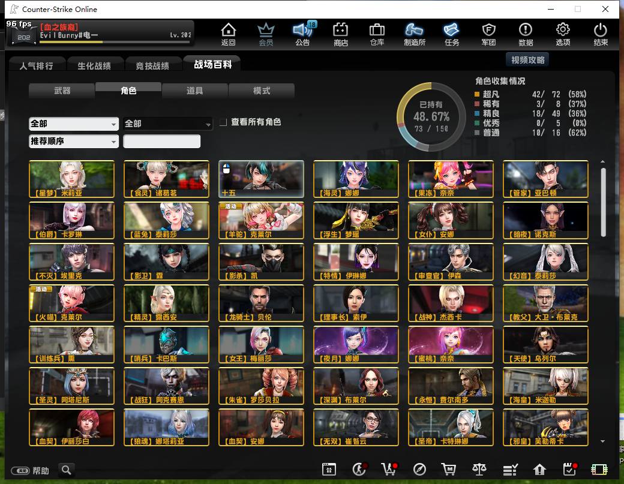Select the 武器 category tab
This screenshot has width=624, height=484.
click(x=62, y=91)
